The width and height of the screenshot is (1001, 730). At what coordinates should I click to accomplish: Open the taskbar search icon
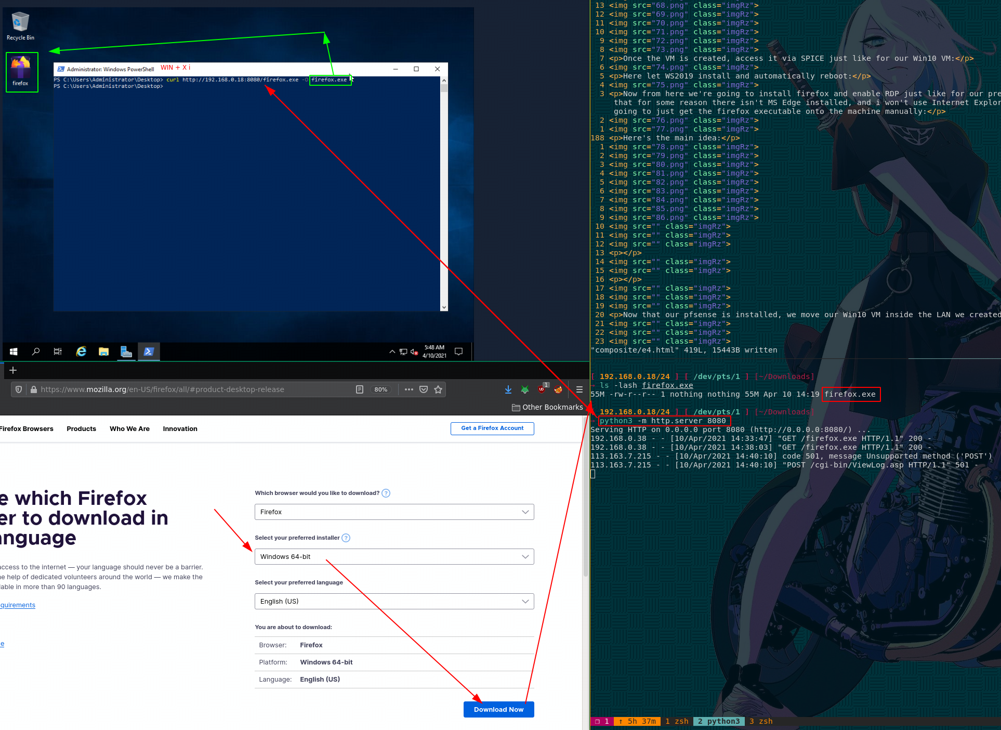(x=36, y=351)
